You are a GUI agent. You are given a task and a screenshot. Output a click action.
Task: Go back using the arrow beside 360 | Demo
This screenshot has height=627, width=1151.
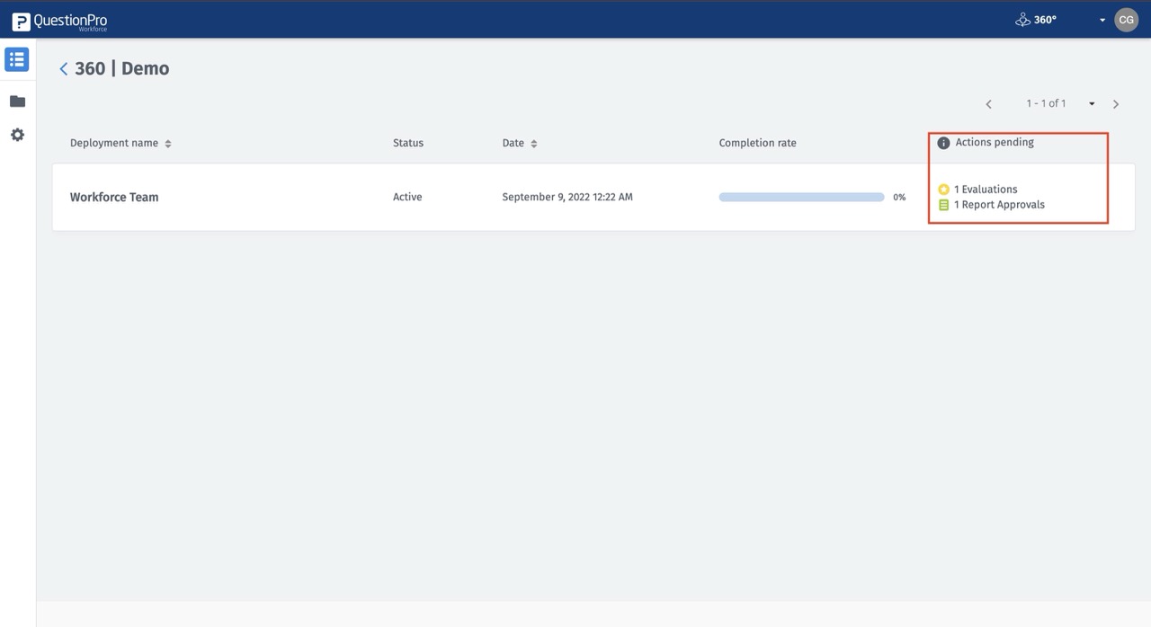[63, 67]
